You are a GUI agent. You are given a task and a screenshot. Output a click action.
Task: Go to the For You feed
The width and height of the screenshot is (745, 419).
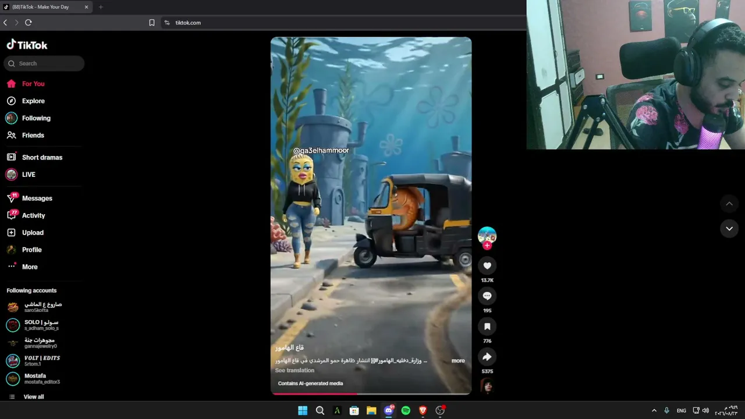(33, 84)
